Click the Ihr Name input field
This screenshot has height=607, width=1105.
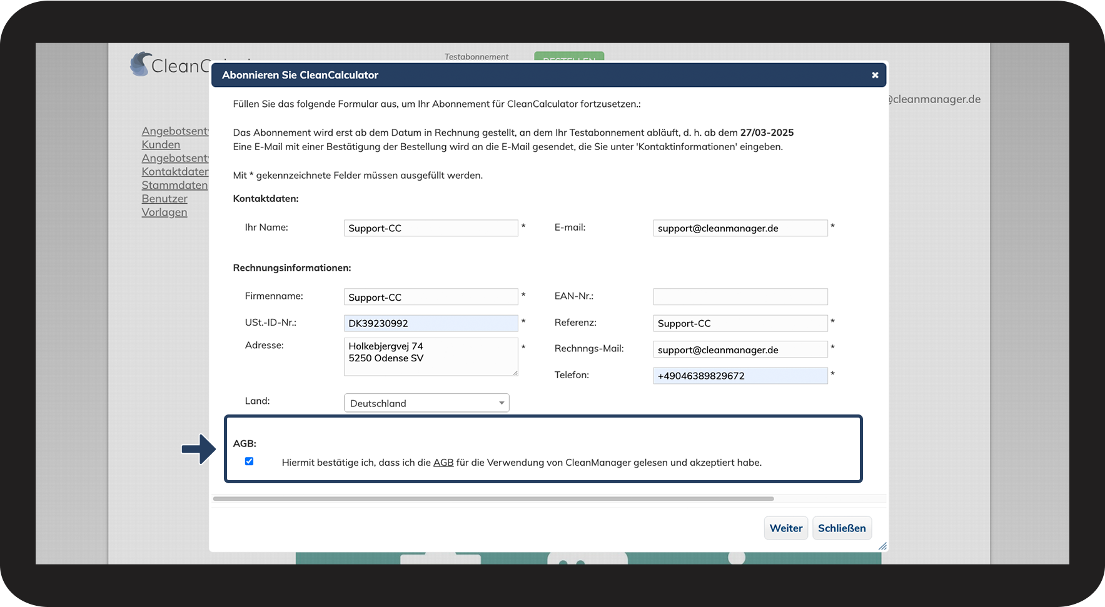coord(431,228)
